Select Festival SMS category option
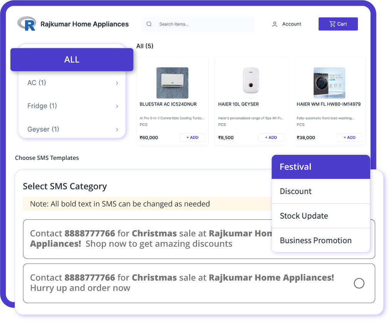 pos(321,167)
